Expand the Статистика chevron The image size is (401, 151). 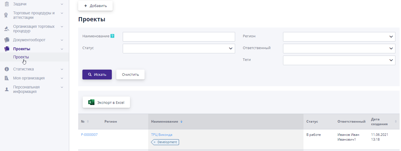coord(62,69)
